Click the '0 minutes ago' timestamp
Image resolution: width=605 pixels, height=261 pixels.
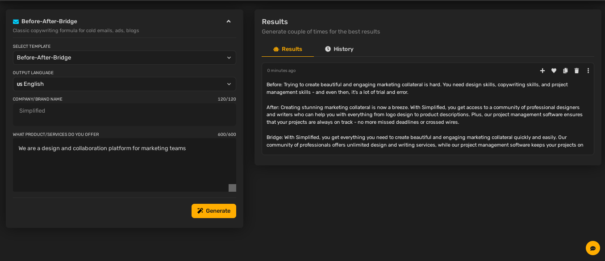[281, 71]
